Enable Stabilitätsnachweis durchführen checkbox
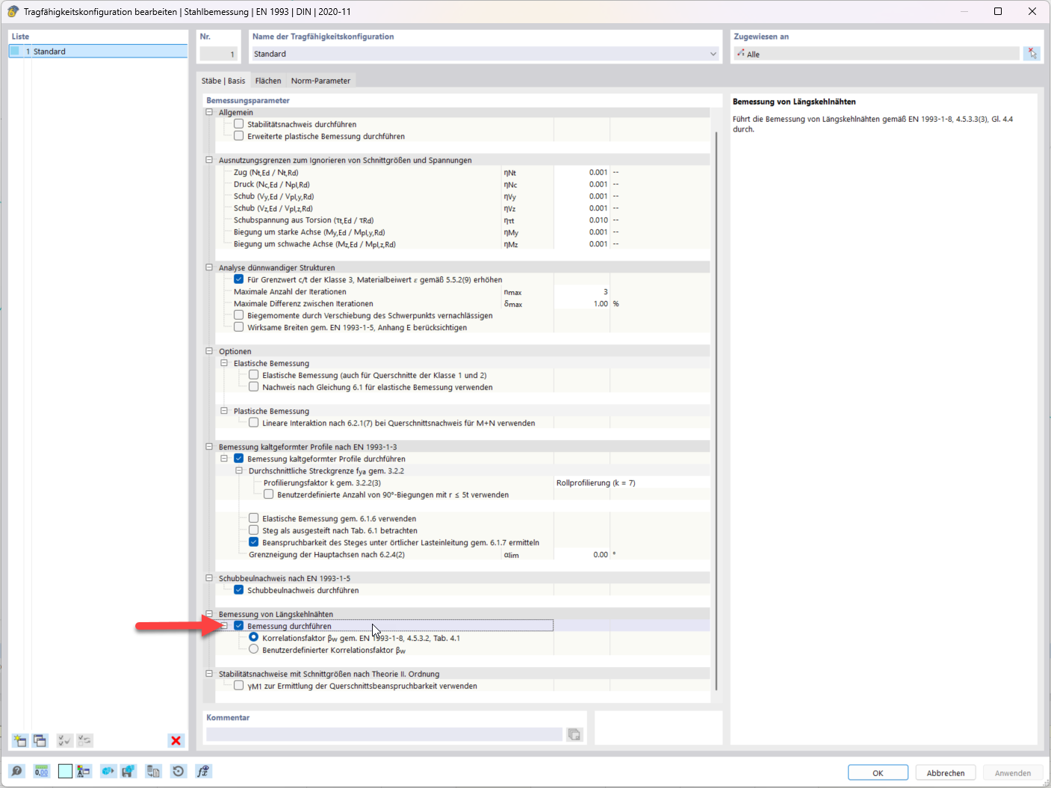 [239, 124]
